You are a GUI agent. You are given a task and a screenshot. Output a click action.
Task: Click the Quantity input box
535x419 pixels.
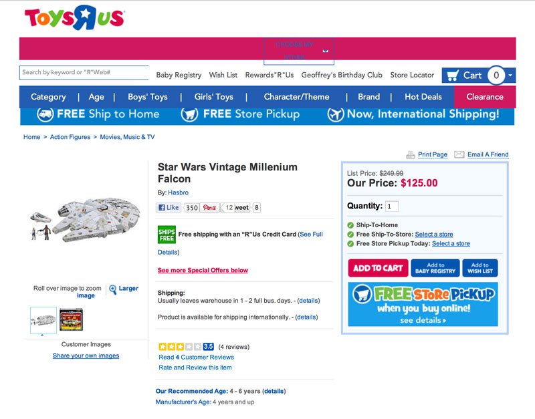pyautogui.click(x=392, y=206)
